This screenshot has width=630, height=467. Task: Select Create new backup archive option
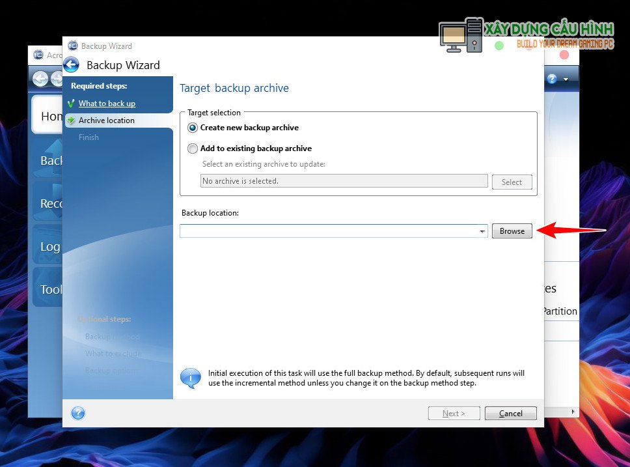193,128
